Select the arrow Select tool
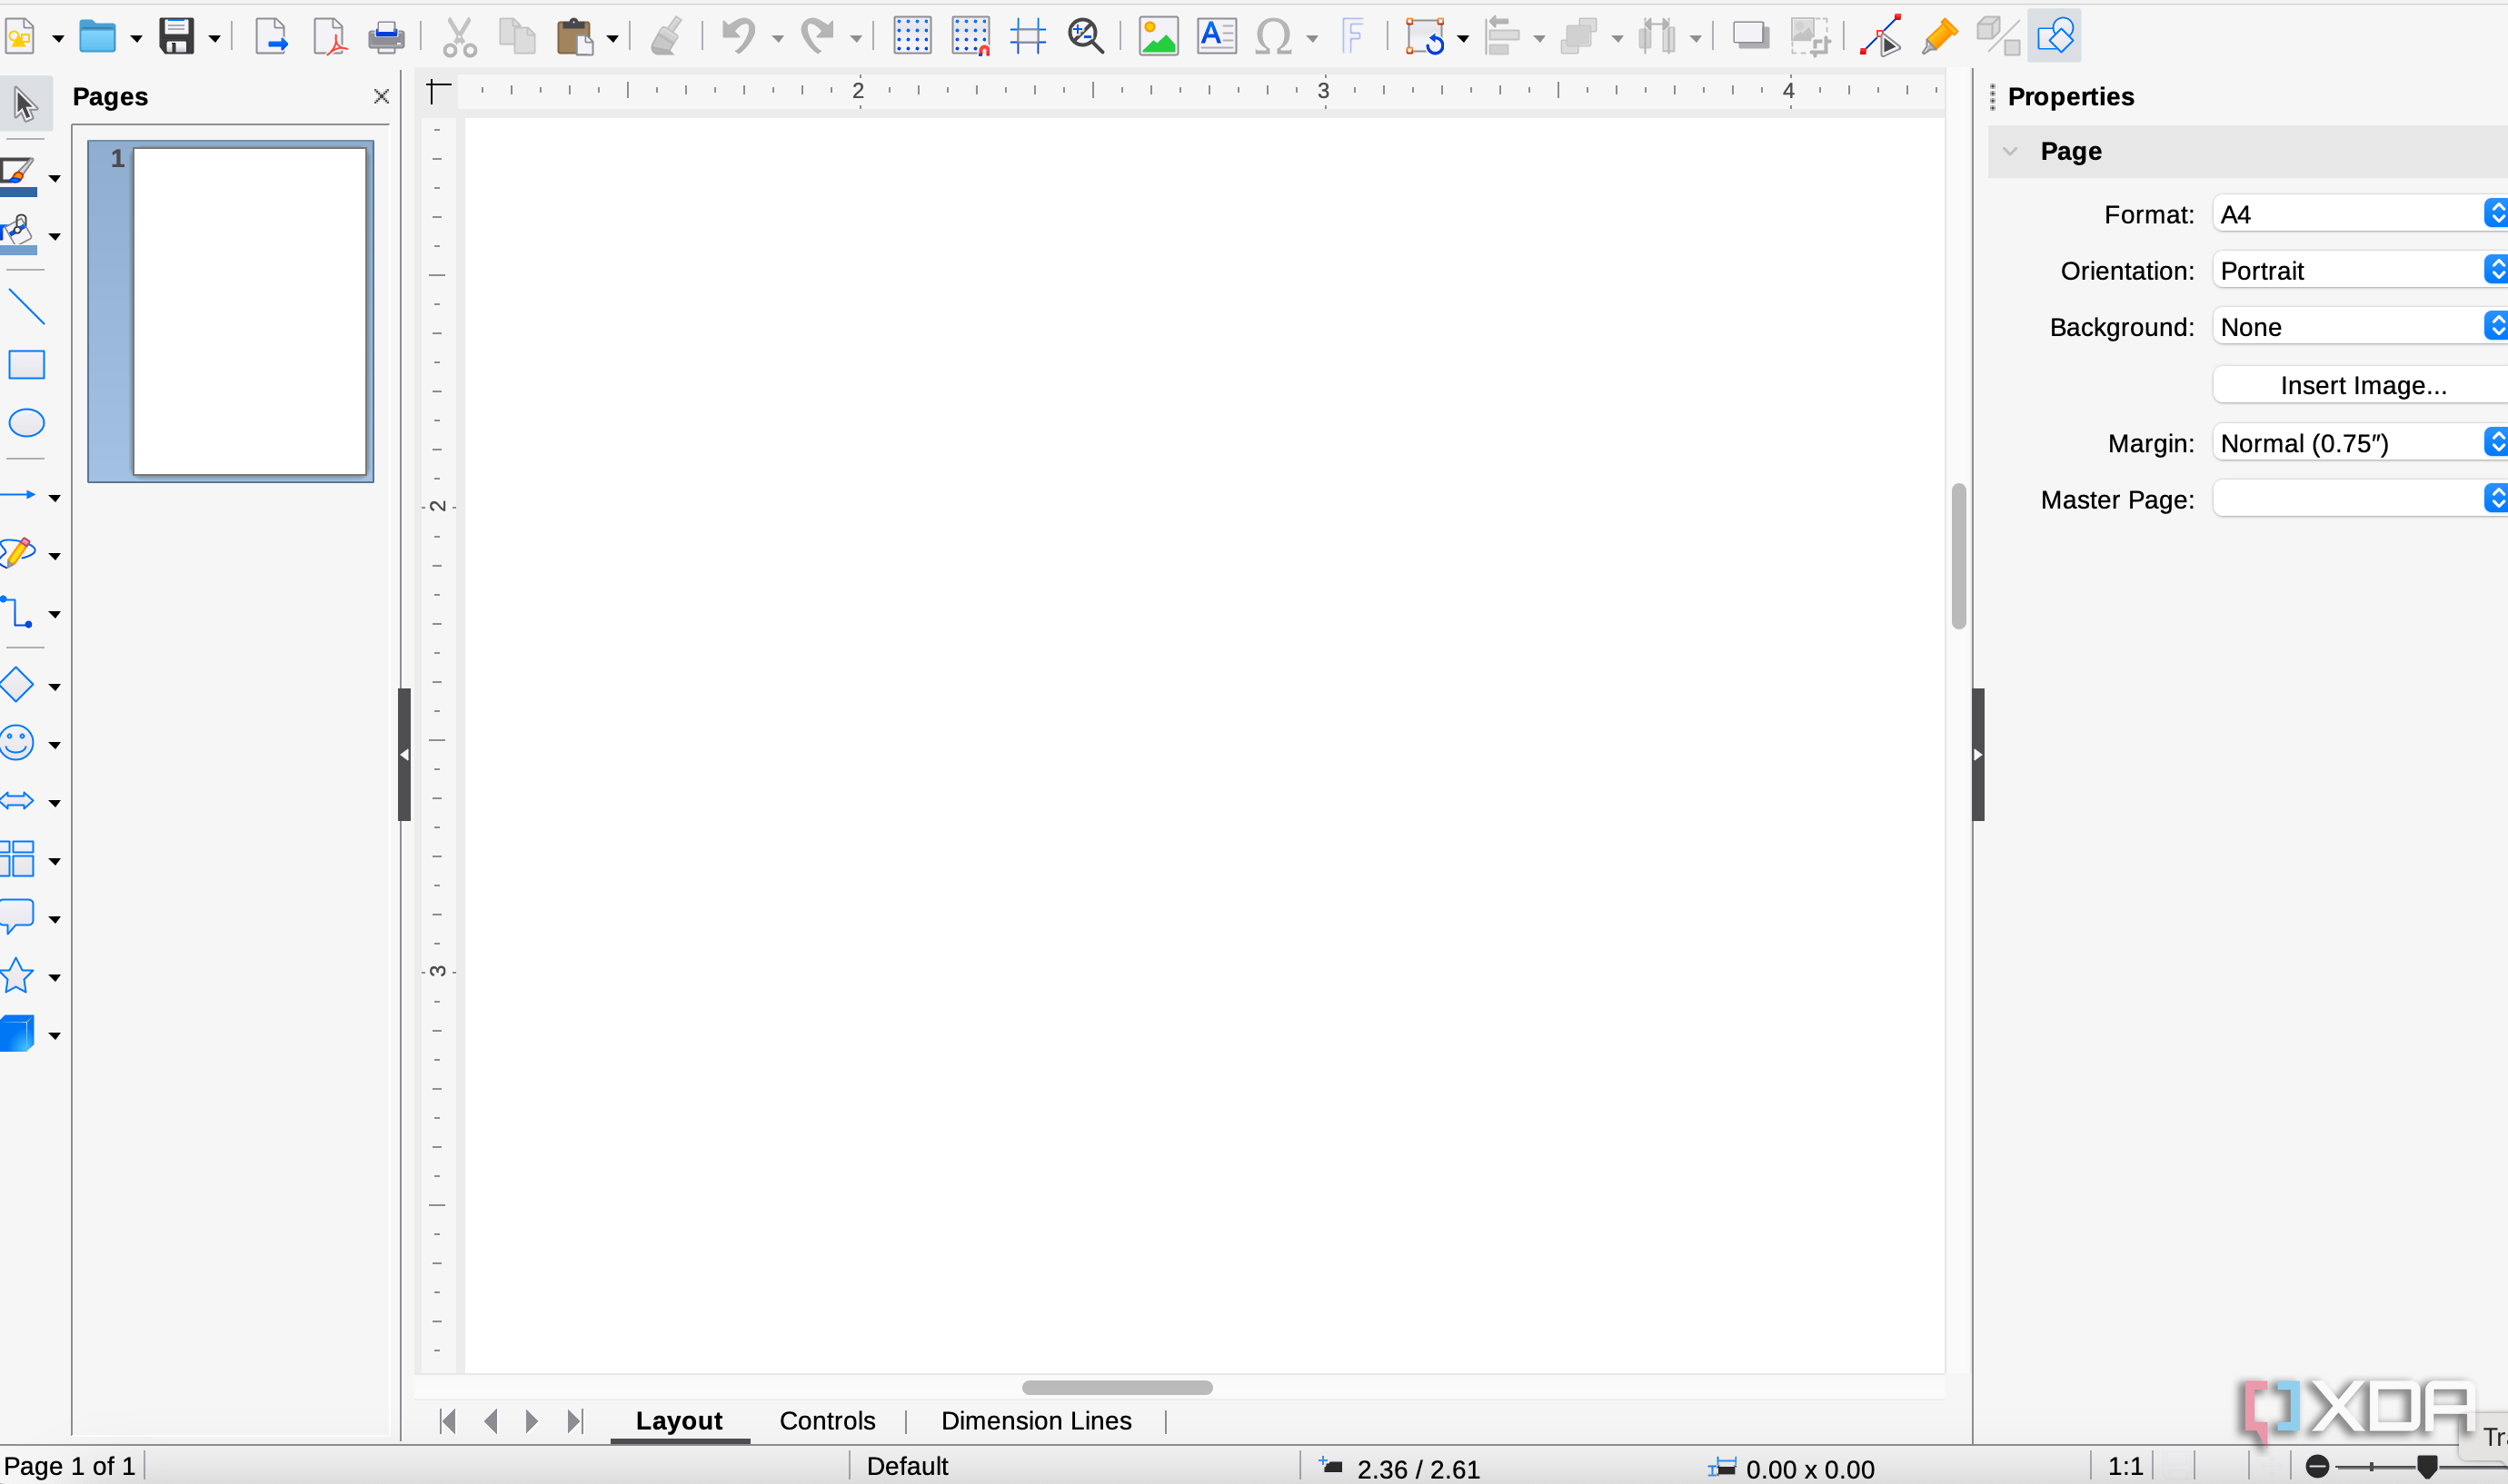Image resolution: width=2508 pixels, height=1484 pixels. (25, 104)
